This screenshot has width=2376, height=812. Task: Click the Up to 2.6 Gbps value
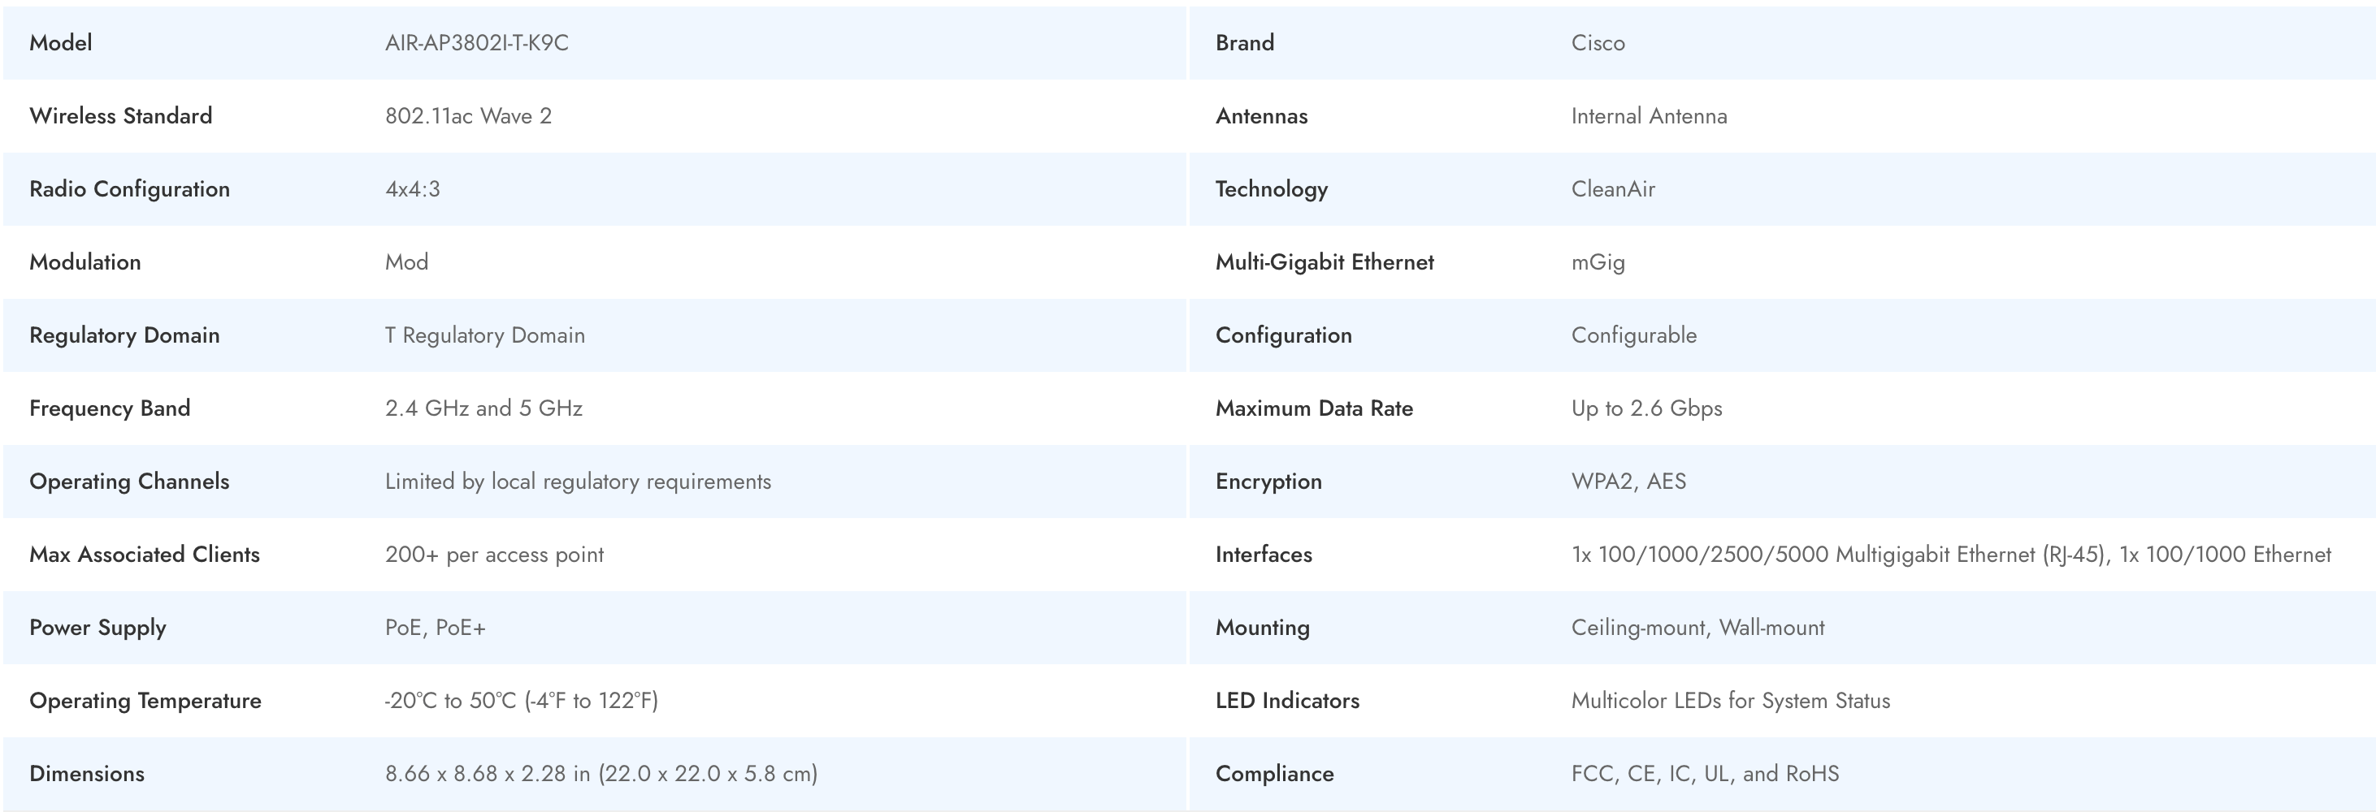[1646, 408]
